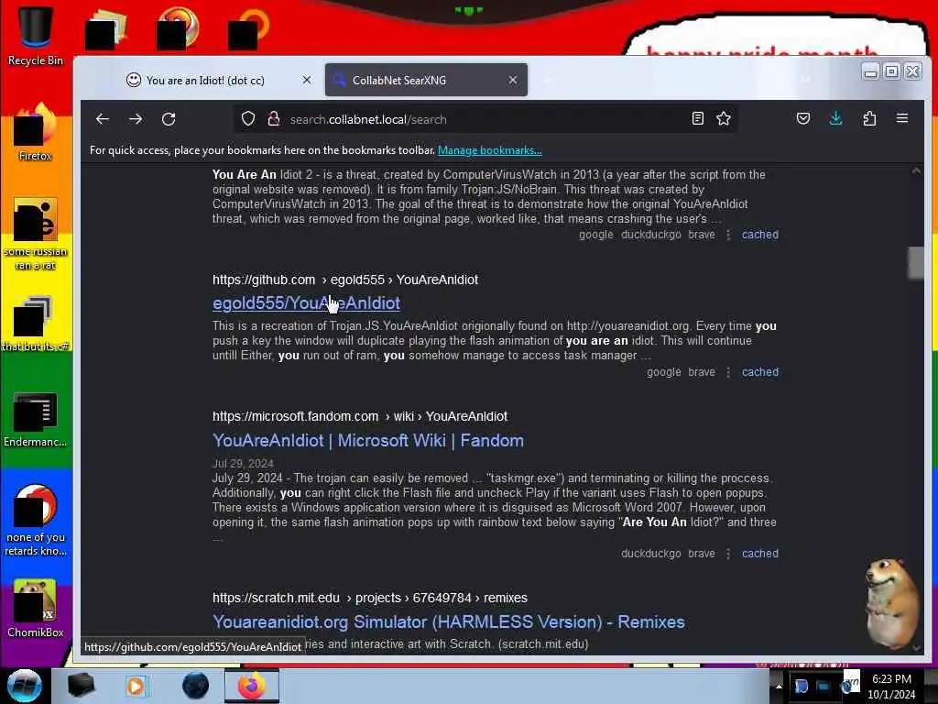Screen dimensions: 938x704
Task: Open the extensions puzzle piece icon
Action: point(869,118)
